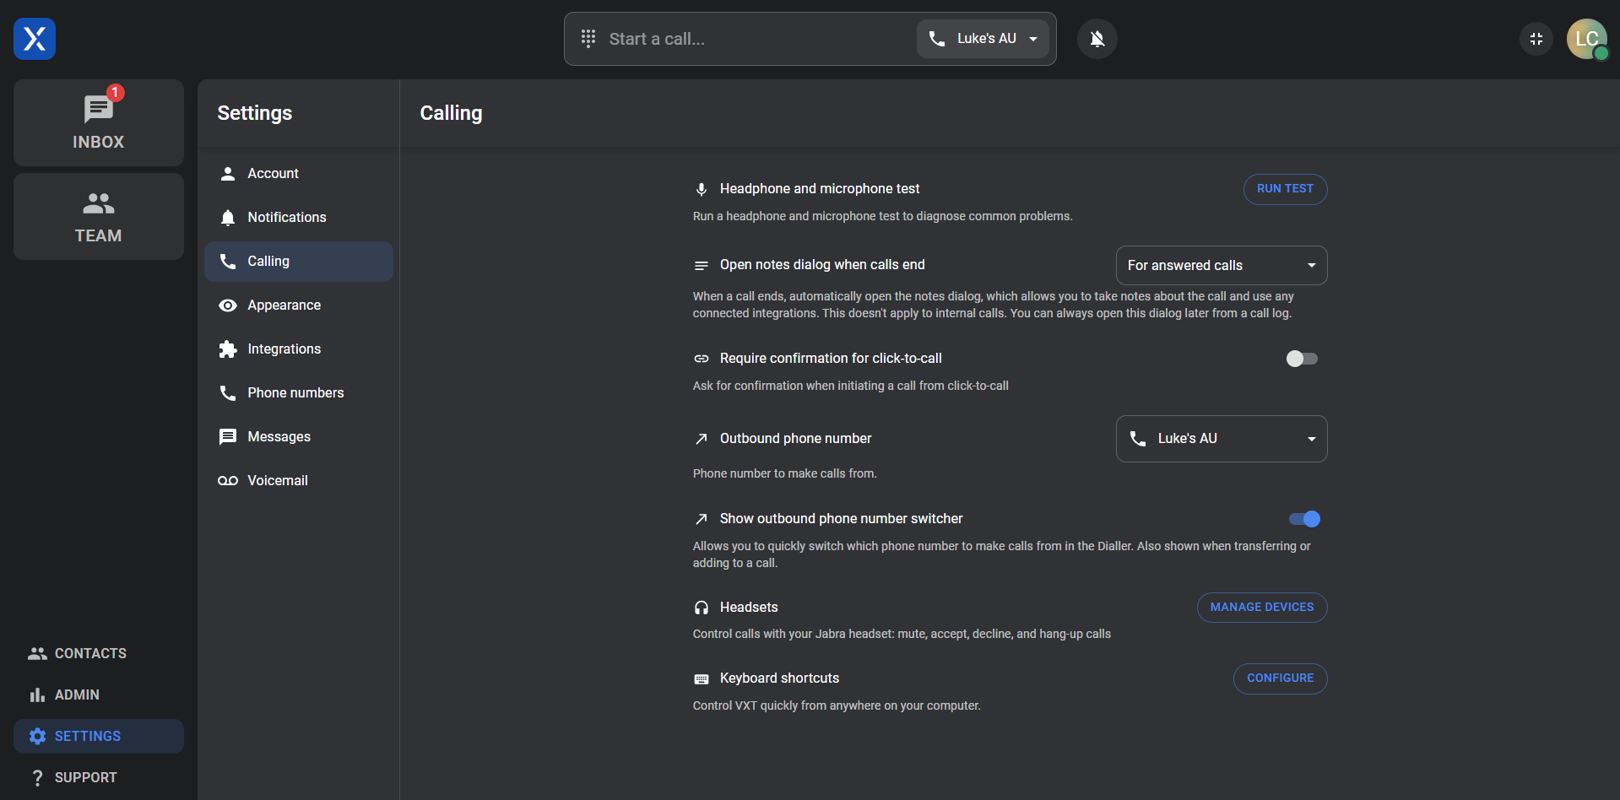This screenshot has height=800, width=1620.
Task: Run the headphone and microphone test
Action: point(1285,189)
